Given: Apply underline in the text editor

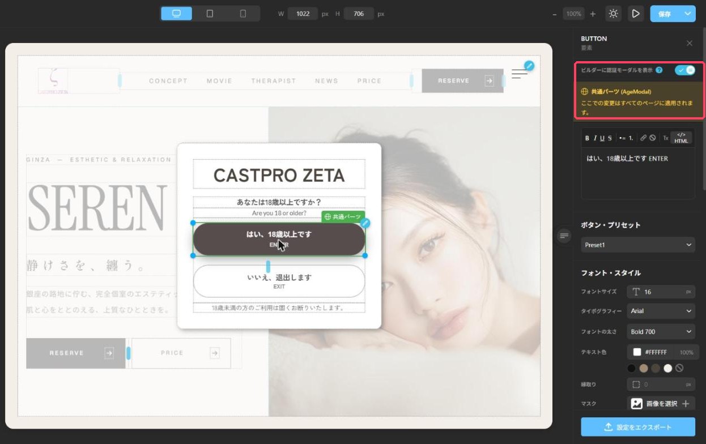Looking at the screenshot, I should [x=602, y=138].
